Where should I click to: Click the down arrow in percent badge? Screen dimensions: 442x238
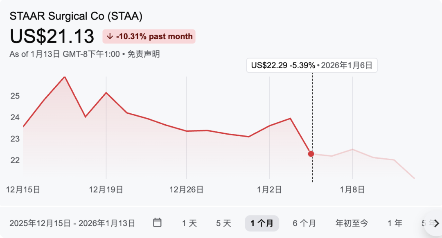coord(110,36)
